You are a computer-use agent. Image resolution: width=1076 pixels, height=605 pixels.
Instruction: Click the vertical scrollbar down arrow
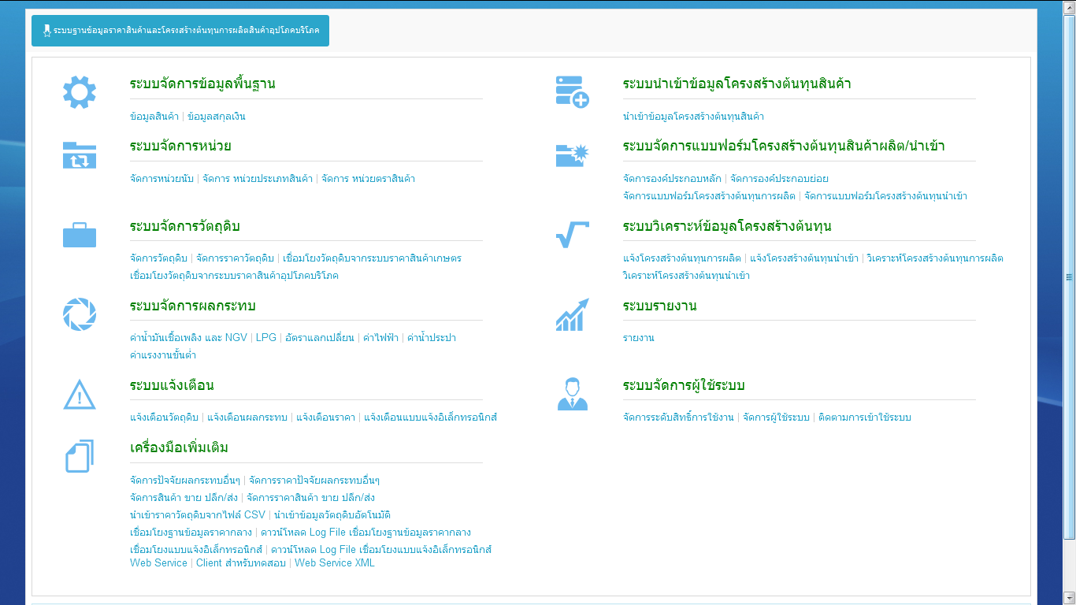coord(1070,598)
